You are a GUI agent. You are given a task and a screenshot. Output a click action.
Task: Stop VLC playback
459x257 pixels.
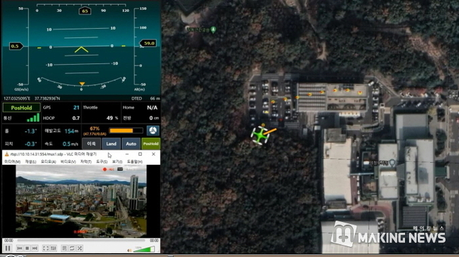pyautogui.click(x=27, y=248)
